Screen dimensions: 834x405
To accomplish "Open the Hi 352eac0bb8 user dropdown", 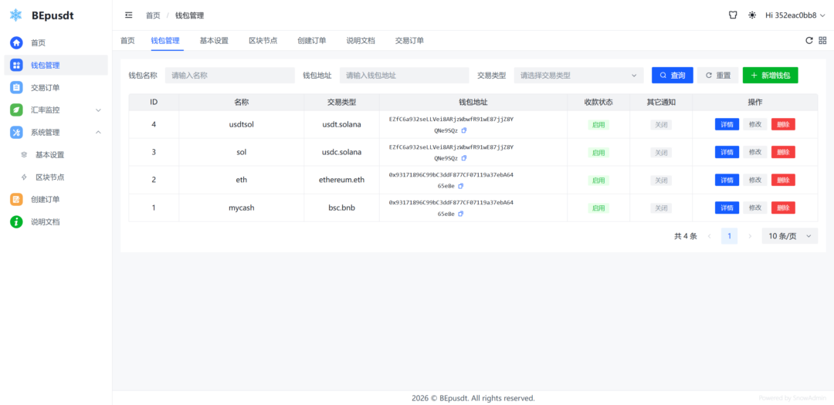I will (795, 15).
